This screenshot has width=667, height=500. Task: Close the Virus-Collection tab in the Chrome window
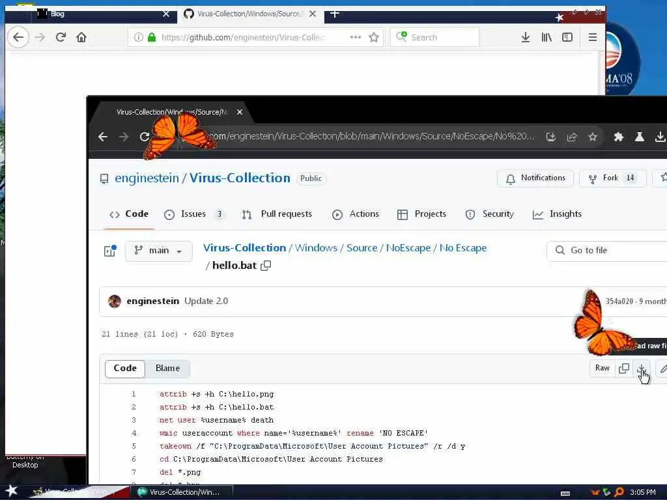(x=240, y=112)
